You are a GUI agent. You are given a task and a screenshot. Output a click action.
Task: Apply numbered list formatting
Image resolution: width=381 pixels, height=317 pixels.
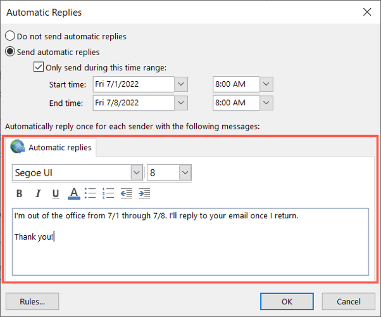coord(108,193)
